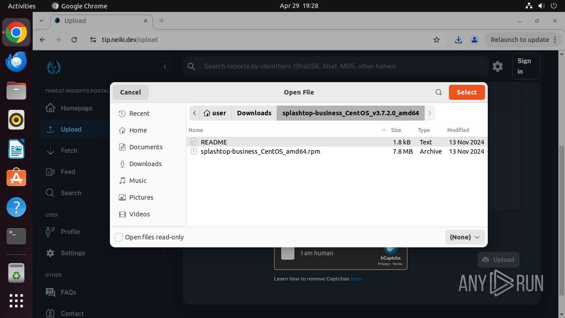Select Pictures in the dialog sidebar
Viewport: 565px width, 318px height.
click(x=148, y=197)
